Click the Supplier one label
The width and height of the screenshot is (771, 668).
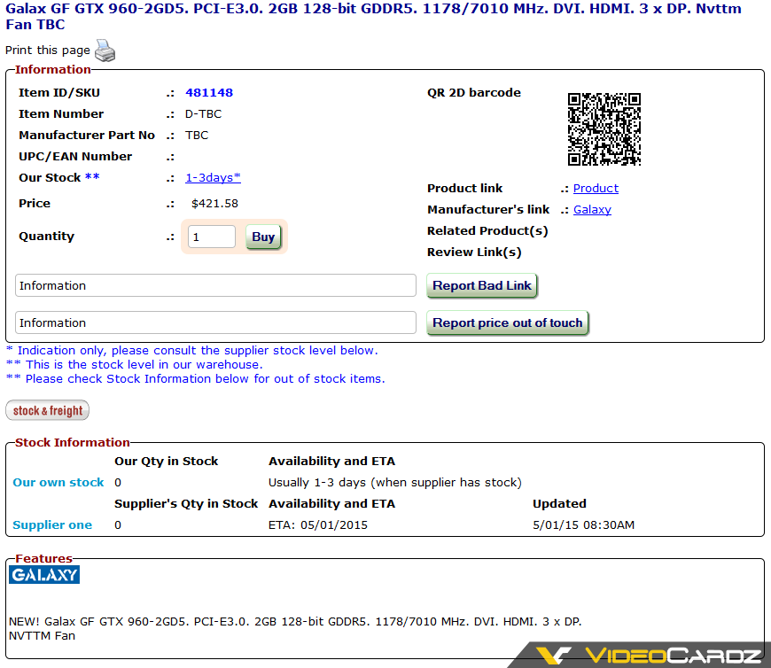tap(52, 525)
